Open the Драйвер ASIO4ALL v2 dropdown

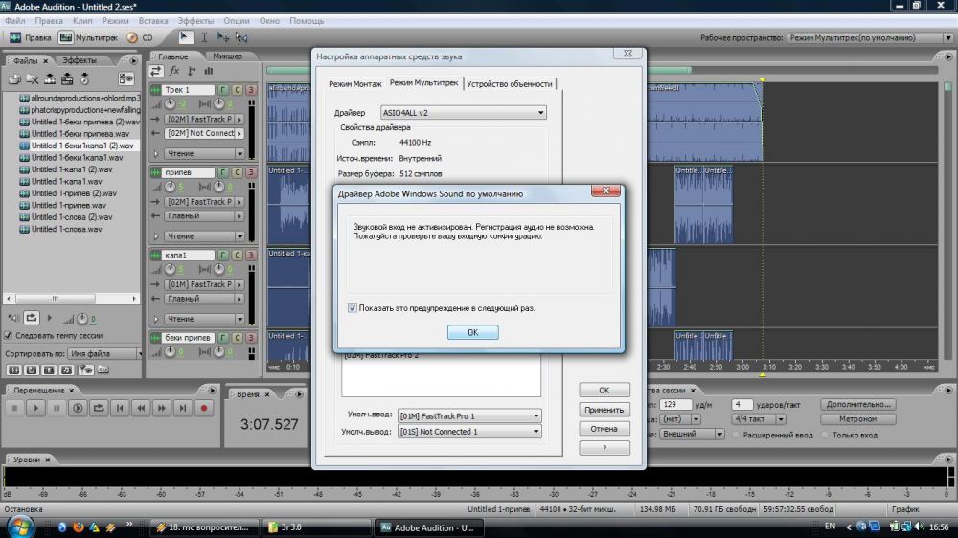tap(463, 112)
